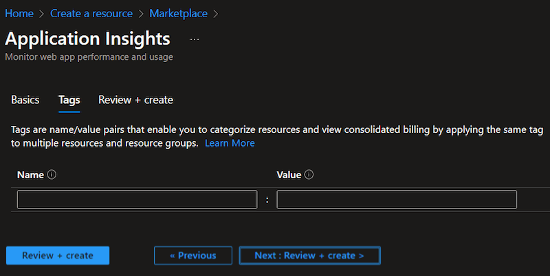Open the ellipsis menu beside Application Insights
The image size is (550, 276).
(x=195, y=39)
